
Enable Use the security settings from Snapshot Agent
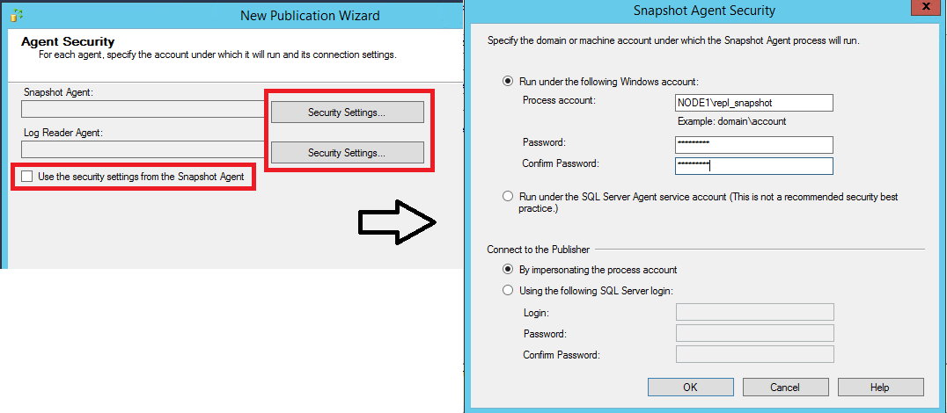click(x=26, y=177)
